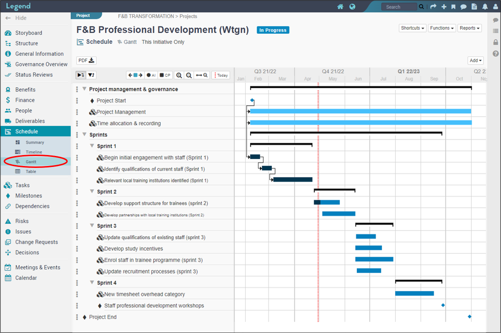Collapse Project management & governance group
Viewport: 501px width, 333px height.
(x=84, y=89)
